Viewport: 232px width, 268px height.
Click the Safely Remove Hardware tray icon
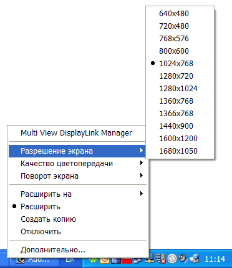pyautogui.click(x=195, y=259)
